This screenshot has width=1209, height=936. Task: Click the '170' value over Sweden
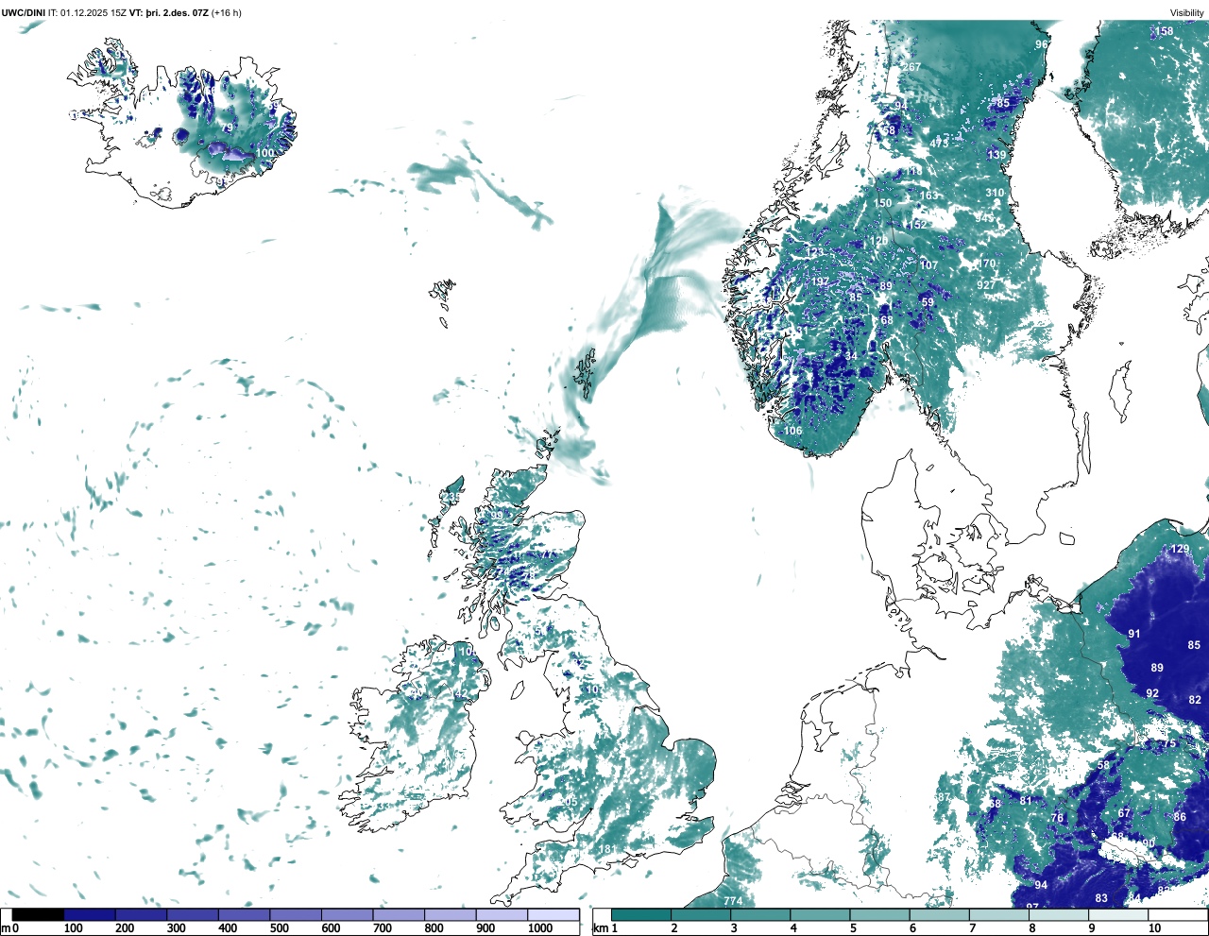[987, 264]
